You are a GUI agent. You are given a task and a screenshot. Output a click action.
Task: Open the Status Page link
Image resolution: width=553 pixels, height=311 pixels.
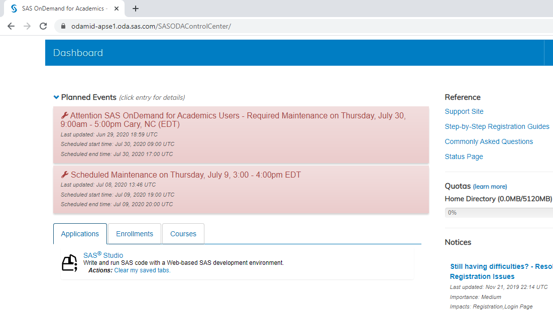pyautogui.click(x=464, y=157)
